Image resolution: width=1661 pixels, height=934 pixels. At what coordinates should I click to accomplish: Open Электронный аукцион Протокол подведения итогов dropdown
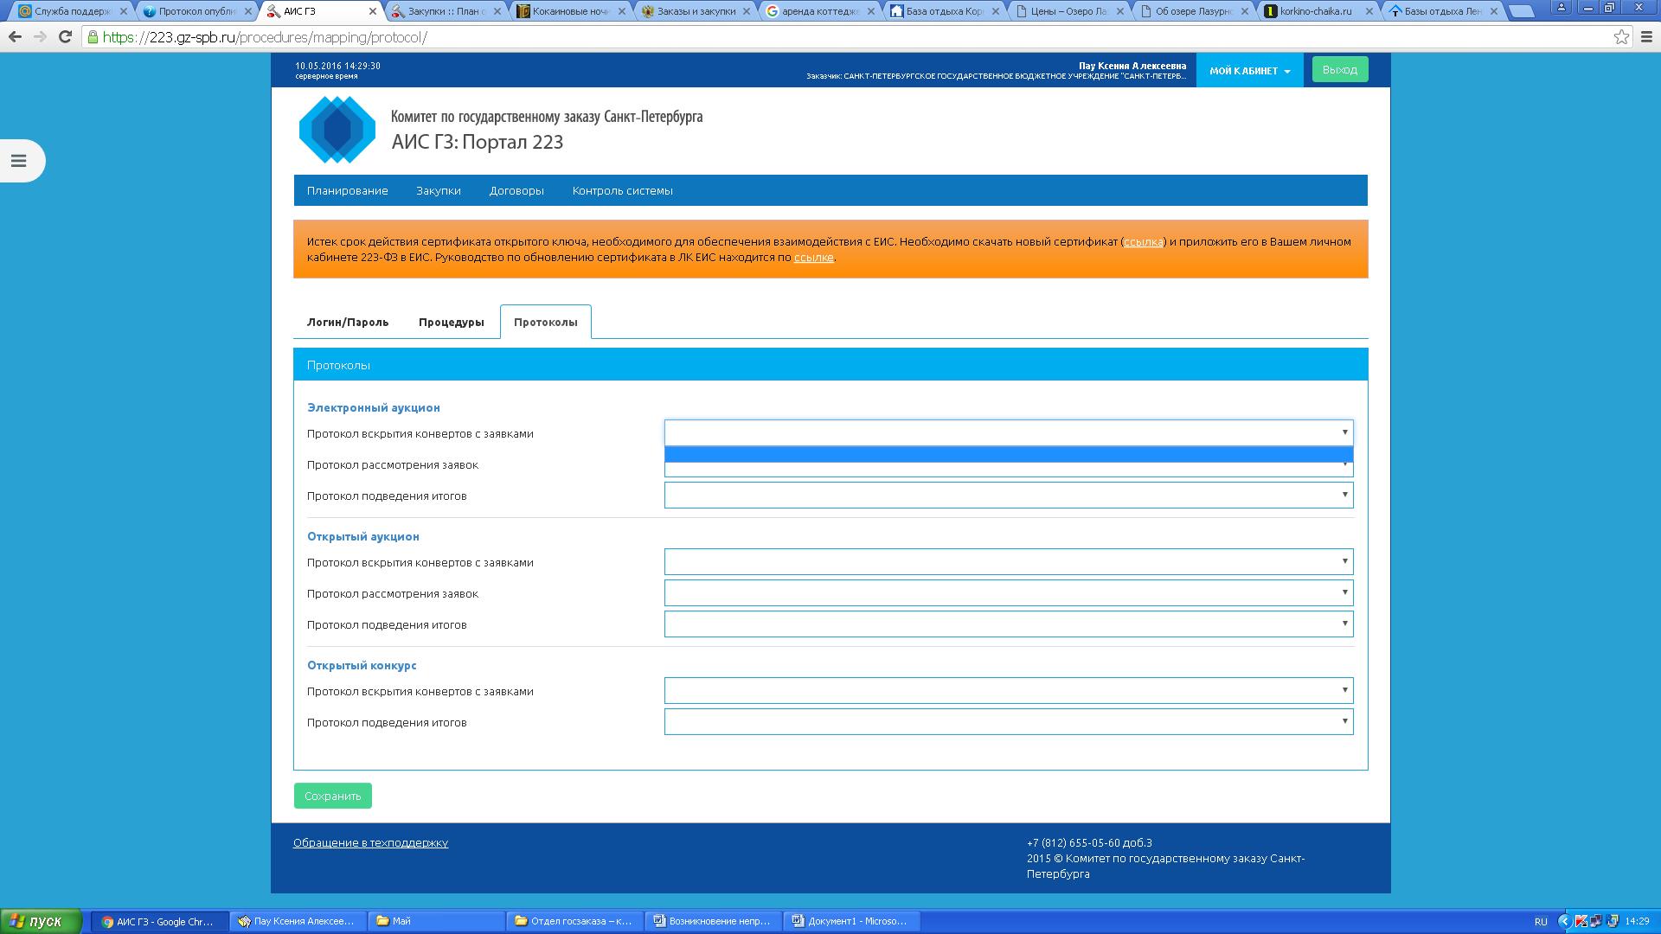1008,496
